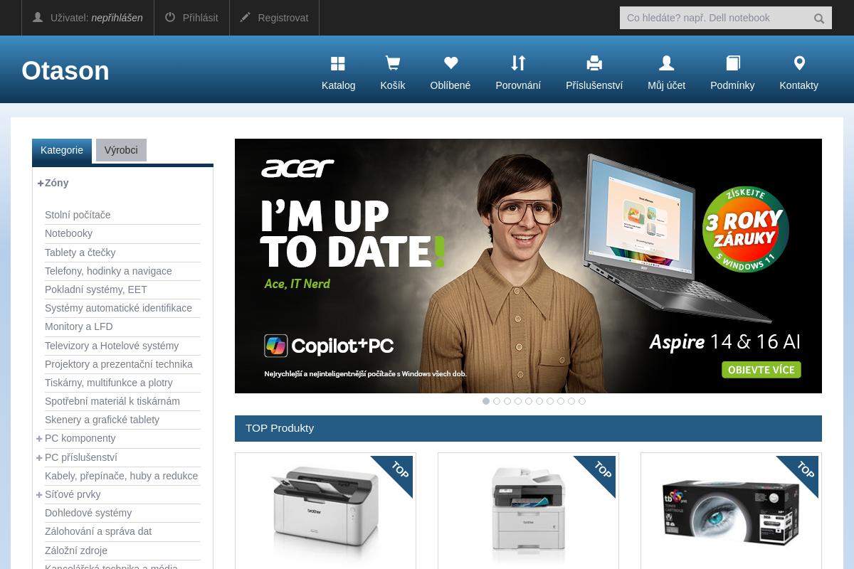Switch to the Výrobci tab
The image size is (854, 569).
tap(121, 150)
